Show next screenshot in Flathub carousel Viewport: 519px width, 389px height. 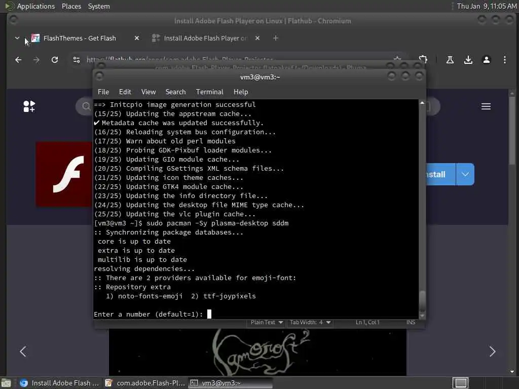[492, 352]
